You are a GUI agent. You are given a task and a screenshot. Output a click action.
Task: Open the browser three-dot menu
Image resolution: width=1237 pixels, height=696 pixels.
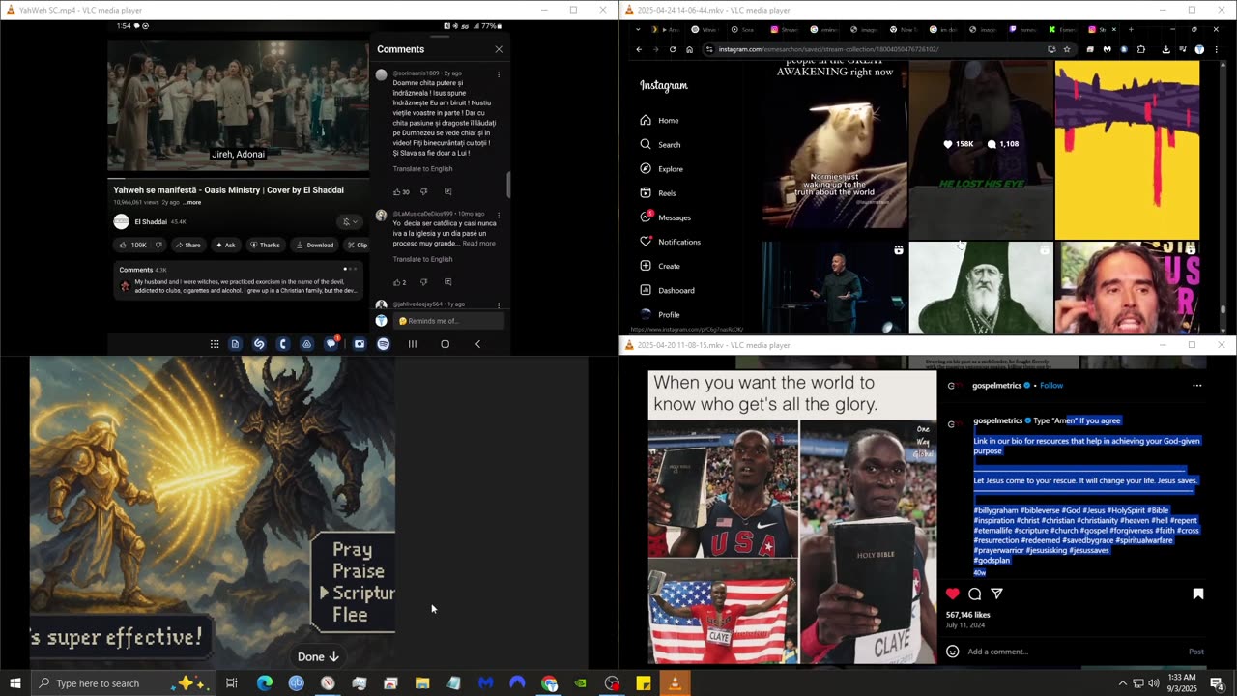click(x=1215, y=49)
